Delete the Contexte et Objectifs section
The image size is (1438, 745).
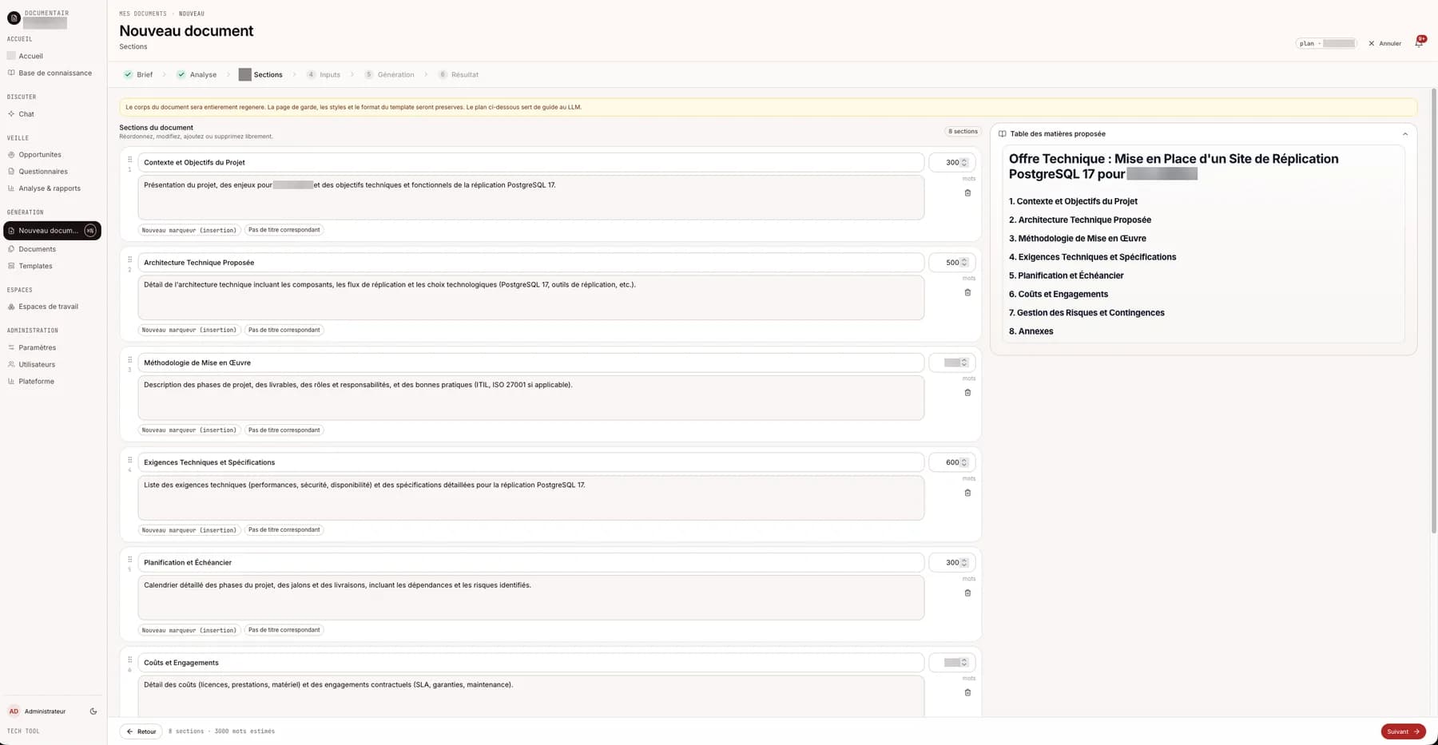tap(967, 192)
